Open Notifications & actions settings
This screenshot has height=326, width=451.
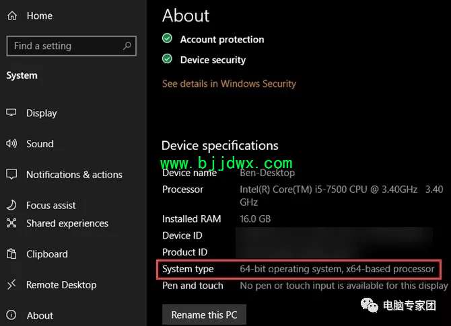pyautogui.click(x=73, y=174)
